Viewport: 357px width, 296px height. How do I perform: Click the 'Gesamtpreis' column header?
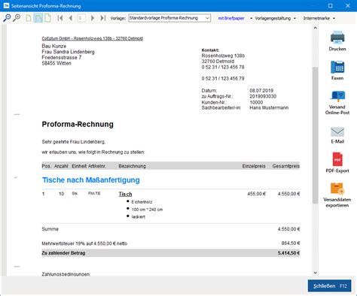[286, 166]
